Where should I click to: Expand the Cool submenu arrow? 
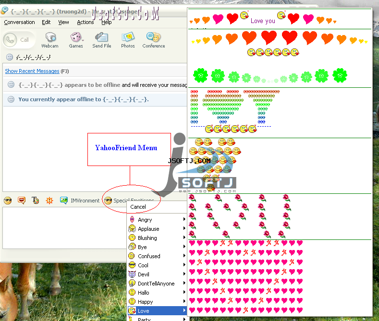(x=184, y=265)
